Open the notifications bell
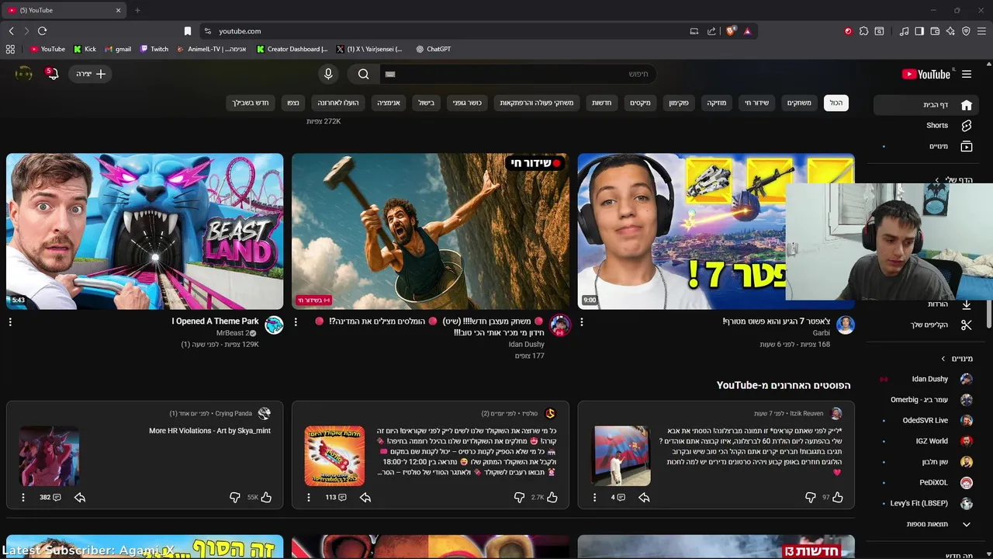The height and width of the screenshot is (559, 993). coord(52,74)
